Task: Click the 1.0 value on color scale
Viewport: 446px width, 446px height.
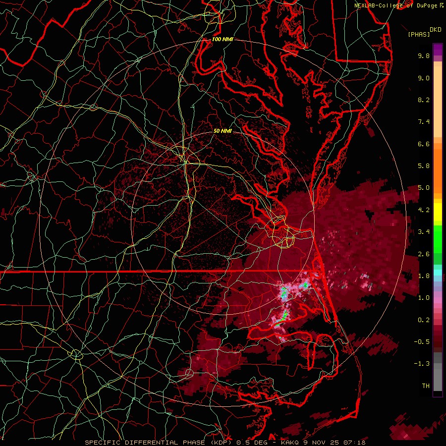Action: click(x=424, y=298)
